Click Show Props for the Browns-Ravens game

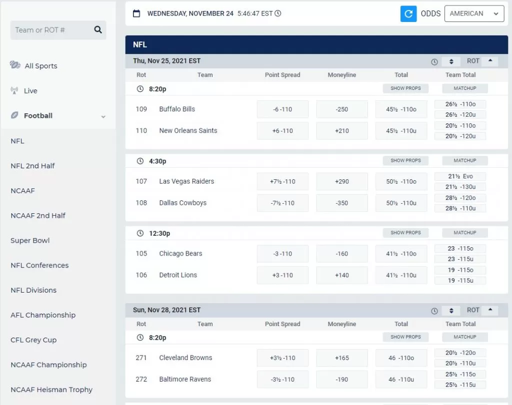(x=405, y=337)
